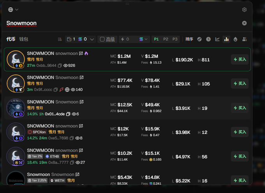Click the eye views count 140
The width and height of the screenshot is (265, 193).
click(77, 90)
